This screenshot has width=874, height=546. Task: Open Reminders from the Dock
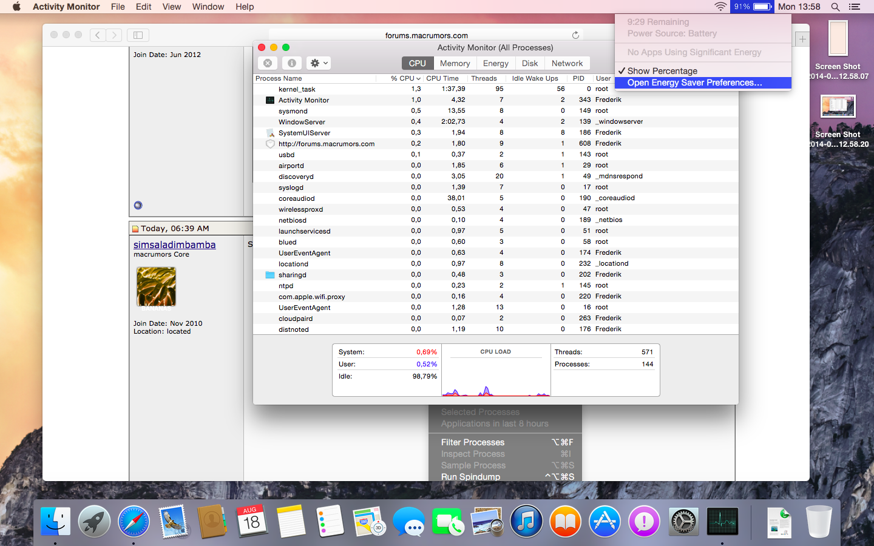coord(330,522)
